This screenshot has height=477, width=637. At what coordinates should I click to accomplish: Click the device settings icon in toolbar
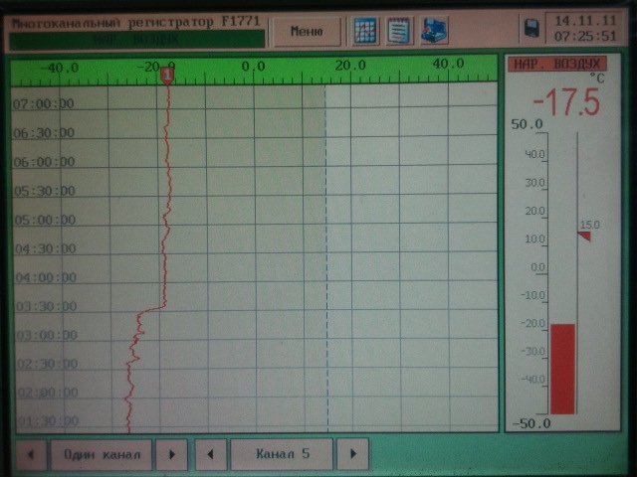pyautogui.click(x=433, y=31)
